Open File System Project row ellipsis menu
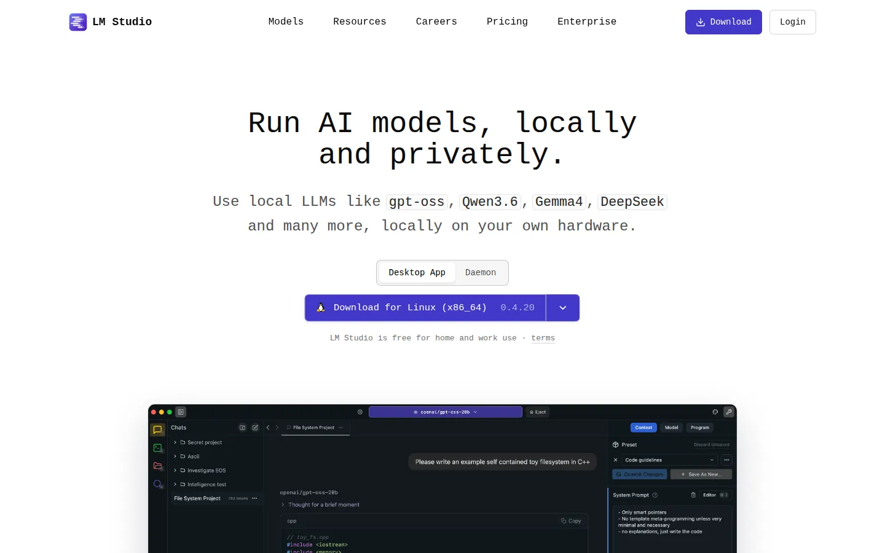The width and height of the screenshot is (885, 553). point(254,498)
